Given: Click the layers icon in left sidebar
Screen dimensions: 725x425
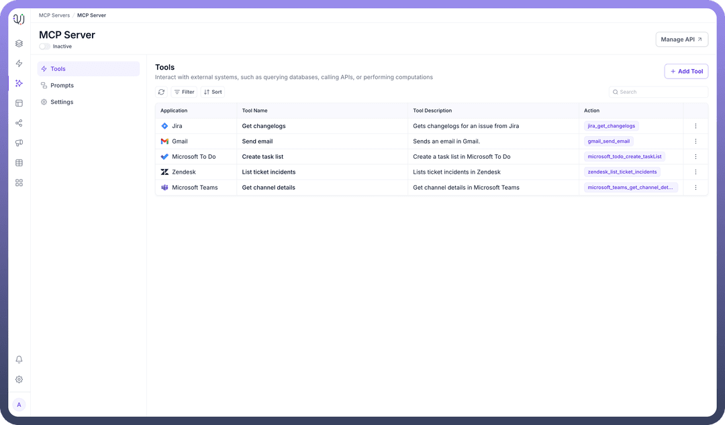Looking at the screenshot, I should pyautogui.click(x=19, y=44).
